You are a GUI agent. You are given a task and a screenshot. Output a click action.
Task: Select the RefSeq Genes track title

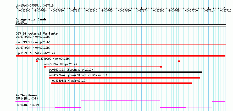[27, 95]
